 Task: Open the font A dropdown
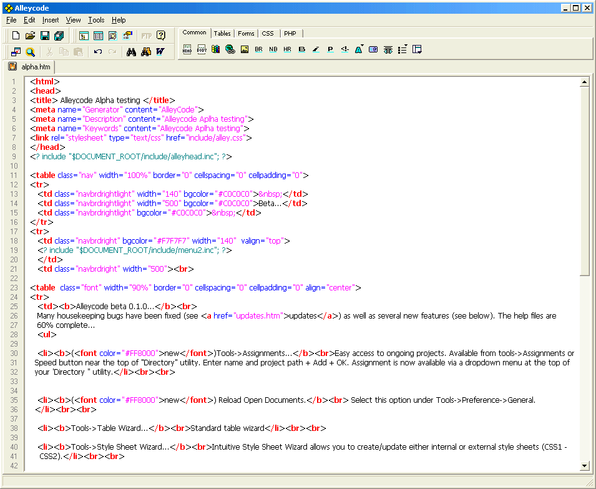(x=359, y=49)
